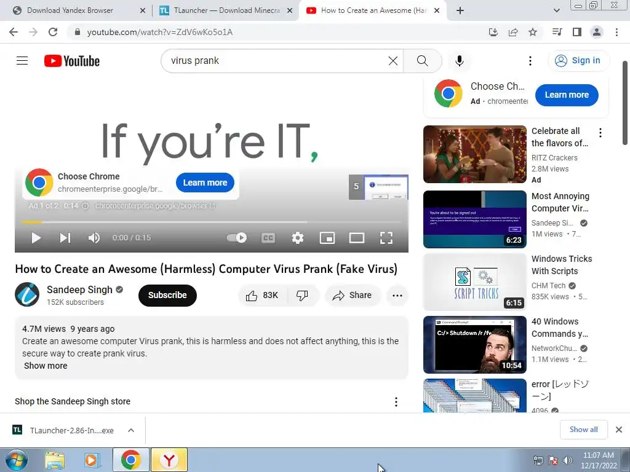Share the video
This screenshot has width=630, height=472.
[x=352, y=296]
